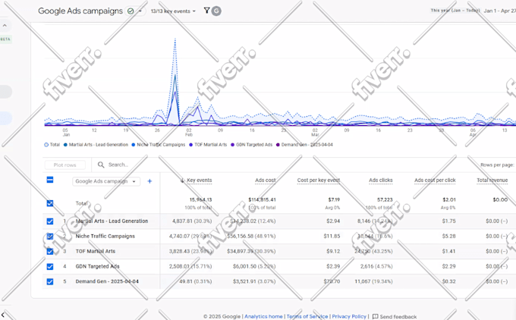Click the search magnifier icon

point(101,165)
